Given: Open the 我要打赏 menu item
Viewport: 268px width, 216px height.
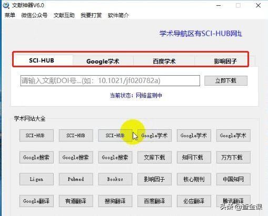Looking at the screenshot, I should click(x=91, y=15).
